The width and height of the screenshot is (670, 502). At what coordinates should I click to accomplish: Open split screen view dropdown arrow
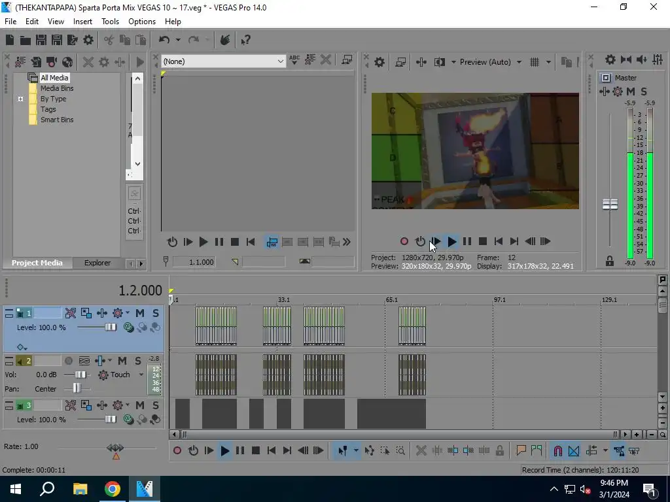coord(453,62)
